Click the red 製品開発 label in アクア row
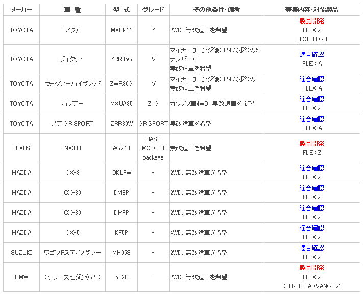Image resolution: width=363 pixels, height=294 pixels. click(x=312, y=21)
